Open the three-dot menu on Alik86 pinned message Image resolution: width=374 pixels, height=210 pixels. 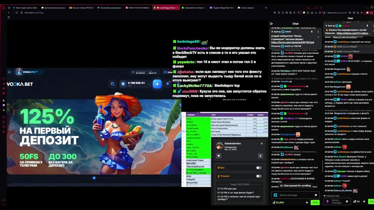tap(318, 32)
